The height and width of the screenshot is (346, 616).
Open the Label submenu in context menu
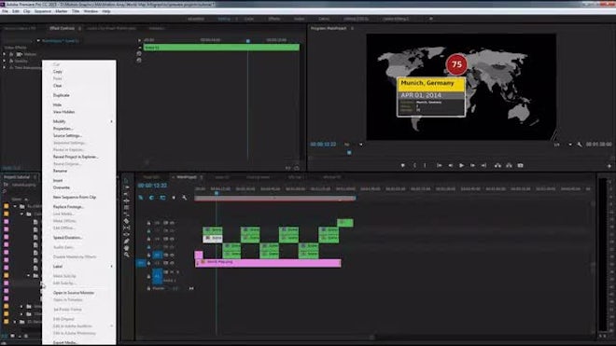tap(79, 267)
